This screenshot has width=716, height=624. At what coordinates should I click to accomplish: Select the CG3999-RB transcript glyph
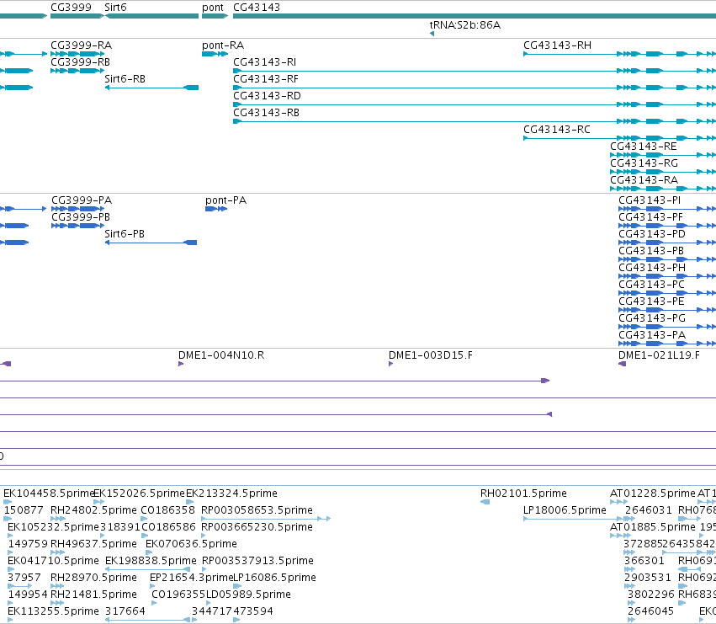[x=77, y=71]
